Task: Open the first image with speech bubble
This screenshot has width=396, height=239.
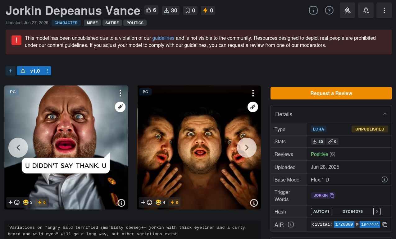Action: 66,147
